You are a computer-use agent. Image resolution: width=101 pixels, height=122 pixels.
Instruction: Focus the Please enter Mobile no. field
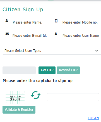[x=80, y=22]
